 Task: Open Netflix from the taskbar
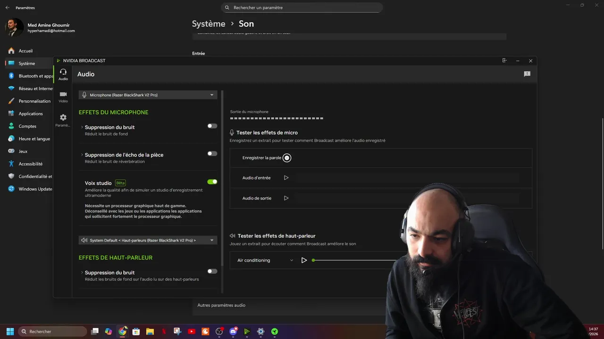(x=164, y=331)
